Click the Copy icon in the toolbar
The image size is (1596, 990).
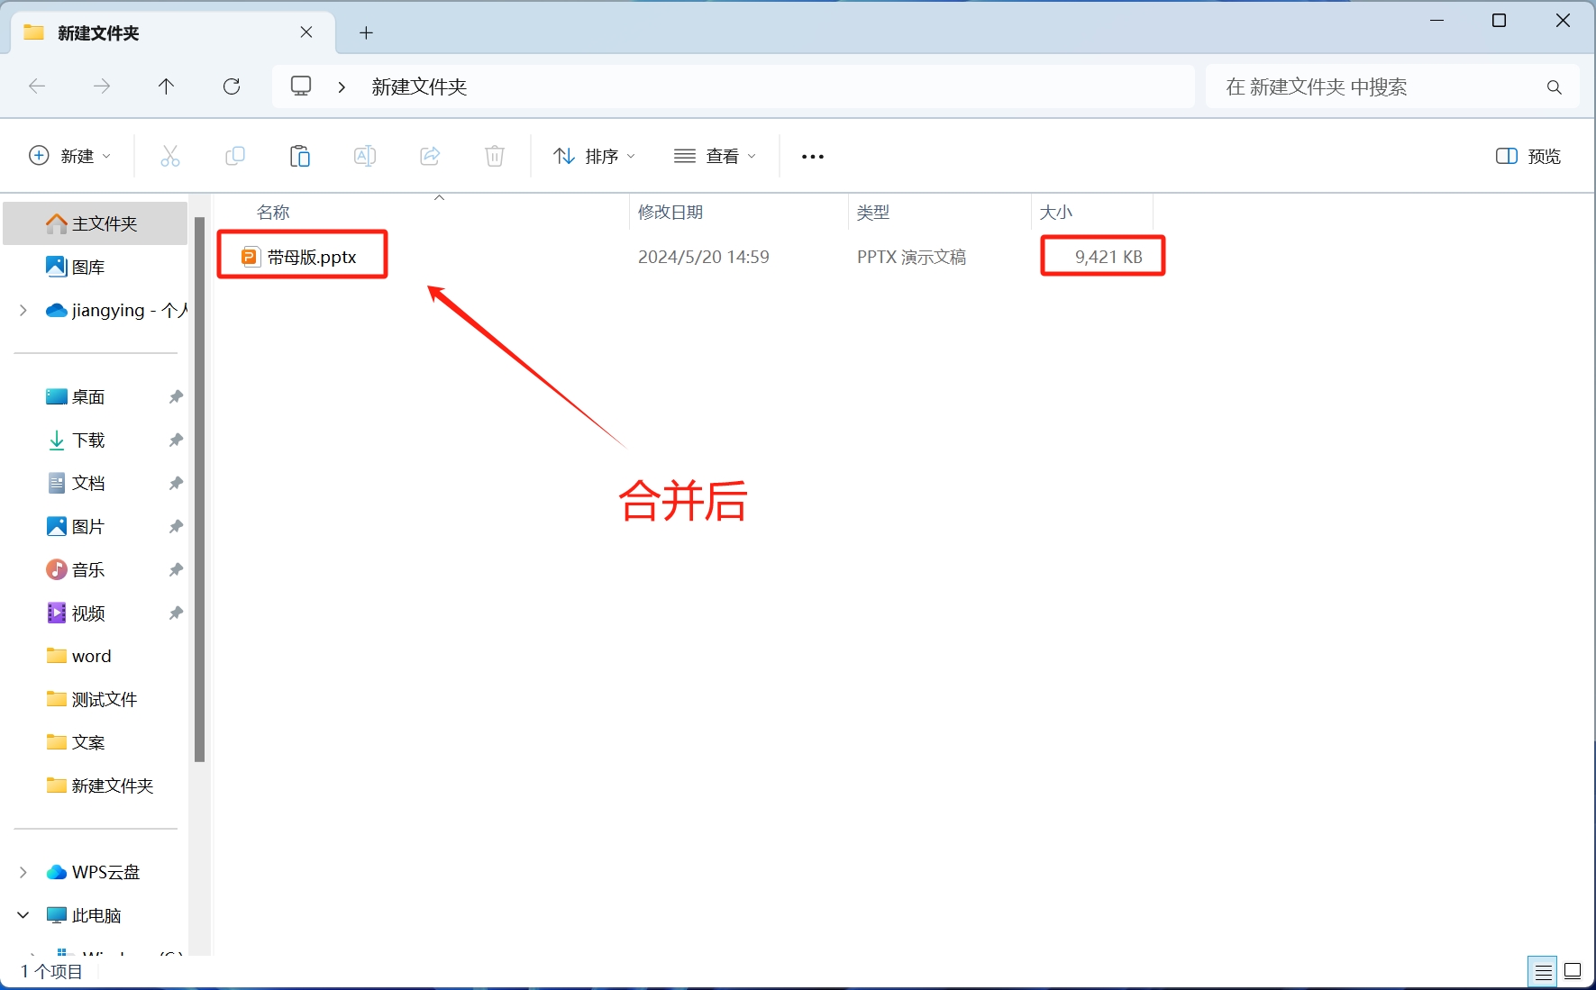coord(235,156)
